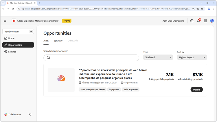Screen dimensions: 217x122
Task: Click Colaboração link in sidebar
Action: click(15, 115)
